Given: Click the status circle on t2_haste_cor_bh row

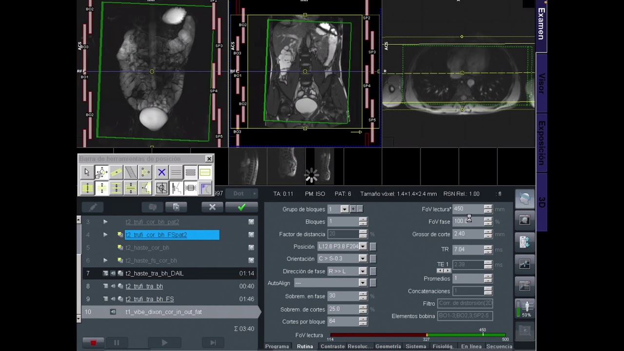Looking at the screenshot, I should point(251,248).
